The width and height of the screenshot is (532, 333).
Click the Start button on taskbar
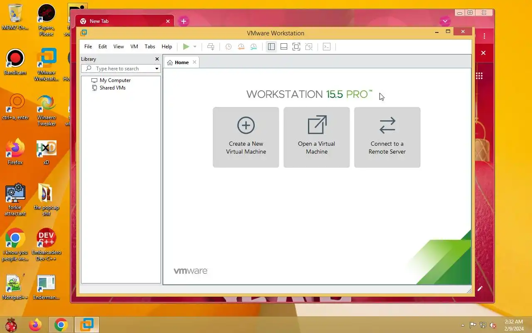[11, 325]
